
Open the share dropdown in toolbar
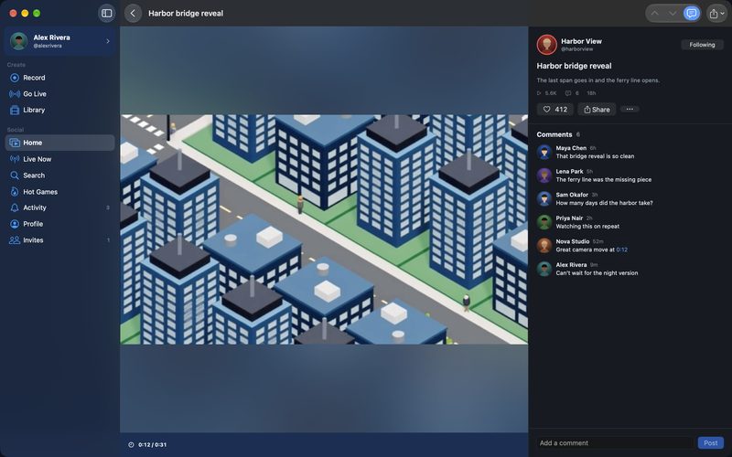716,14
